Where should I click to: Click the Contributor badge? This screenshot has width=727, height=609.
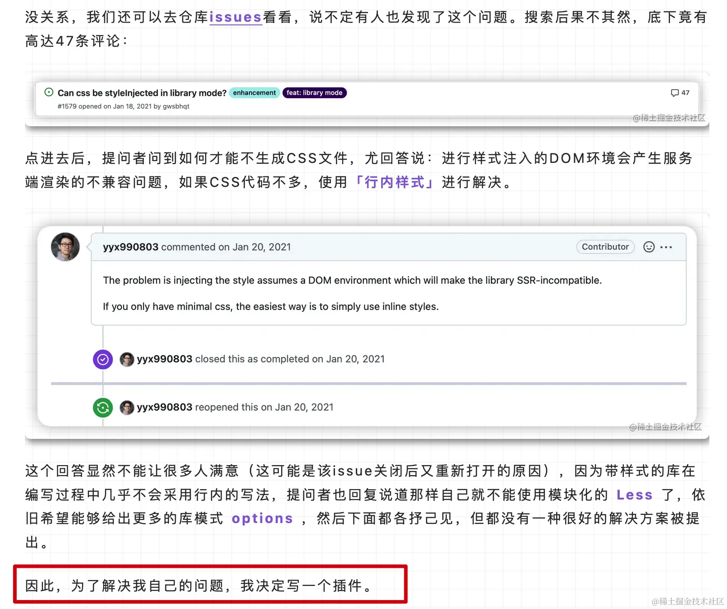pos(605,247)
